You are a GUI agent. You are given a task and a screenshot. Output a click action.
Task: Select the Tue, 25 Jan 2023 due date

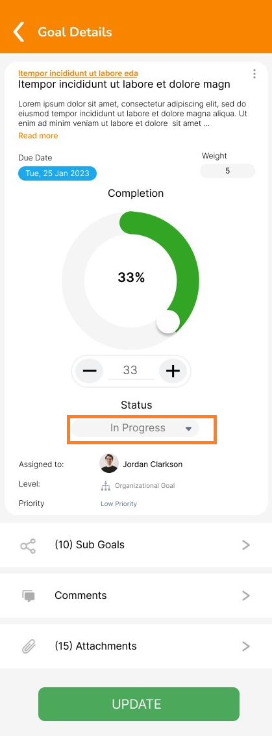[x=57, y=173]
